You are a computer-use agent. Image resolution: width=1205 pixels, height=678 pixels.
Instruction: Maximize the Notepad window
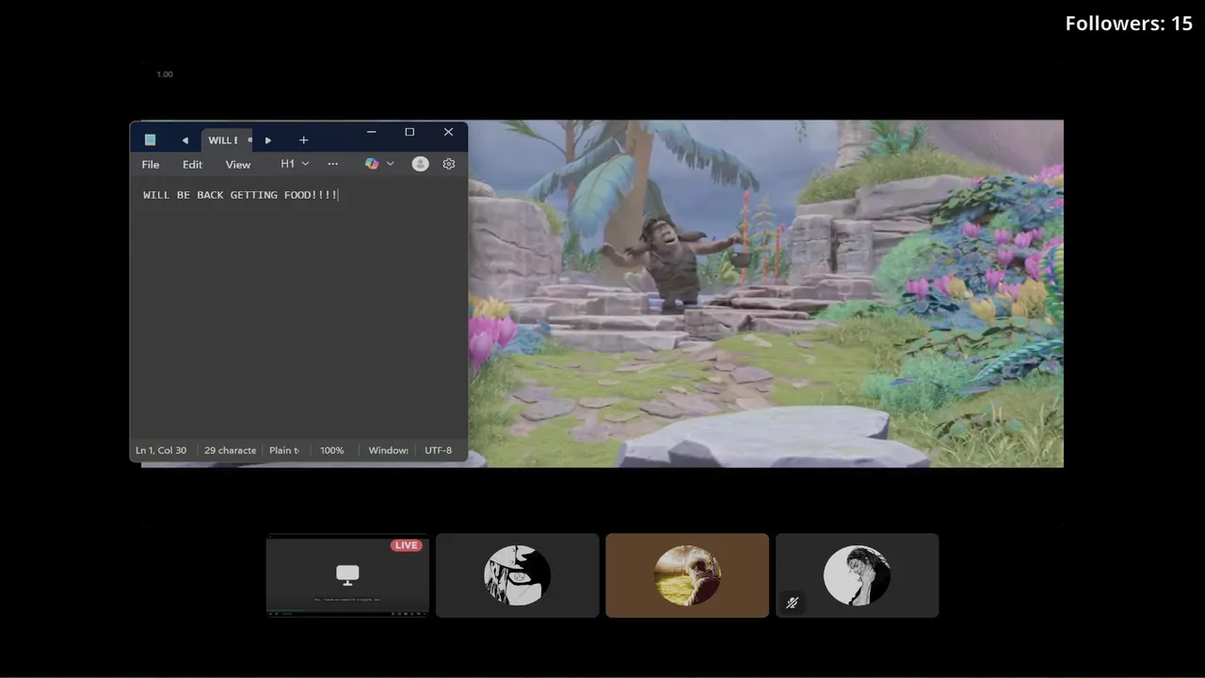click(x=410, y=132)
